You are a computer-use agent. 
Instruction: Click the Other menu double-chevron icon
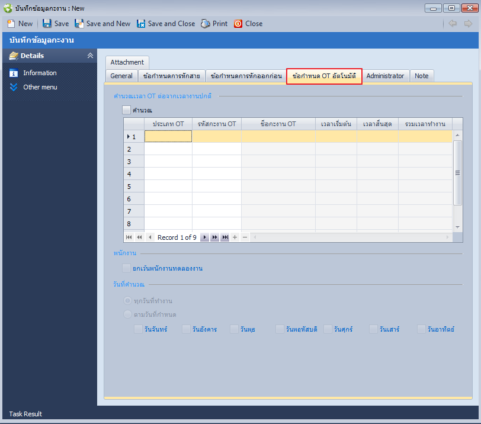(14, 87)
